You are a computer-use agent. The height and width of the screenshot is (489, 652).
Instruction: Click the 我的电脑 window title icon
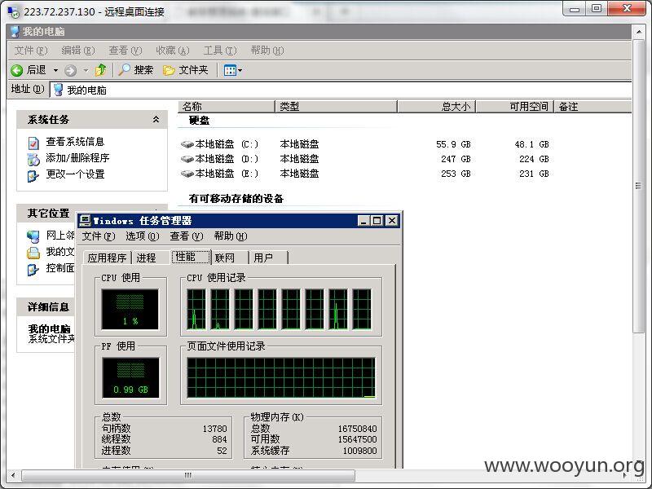tap(15, 31)
